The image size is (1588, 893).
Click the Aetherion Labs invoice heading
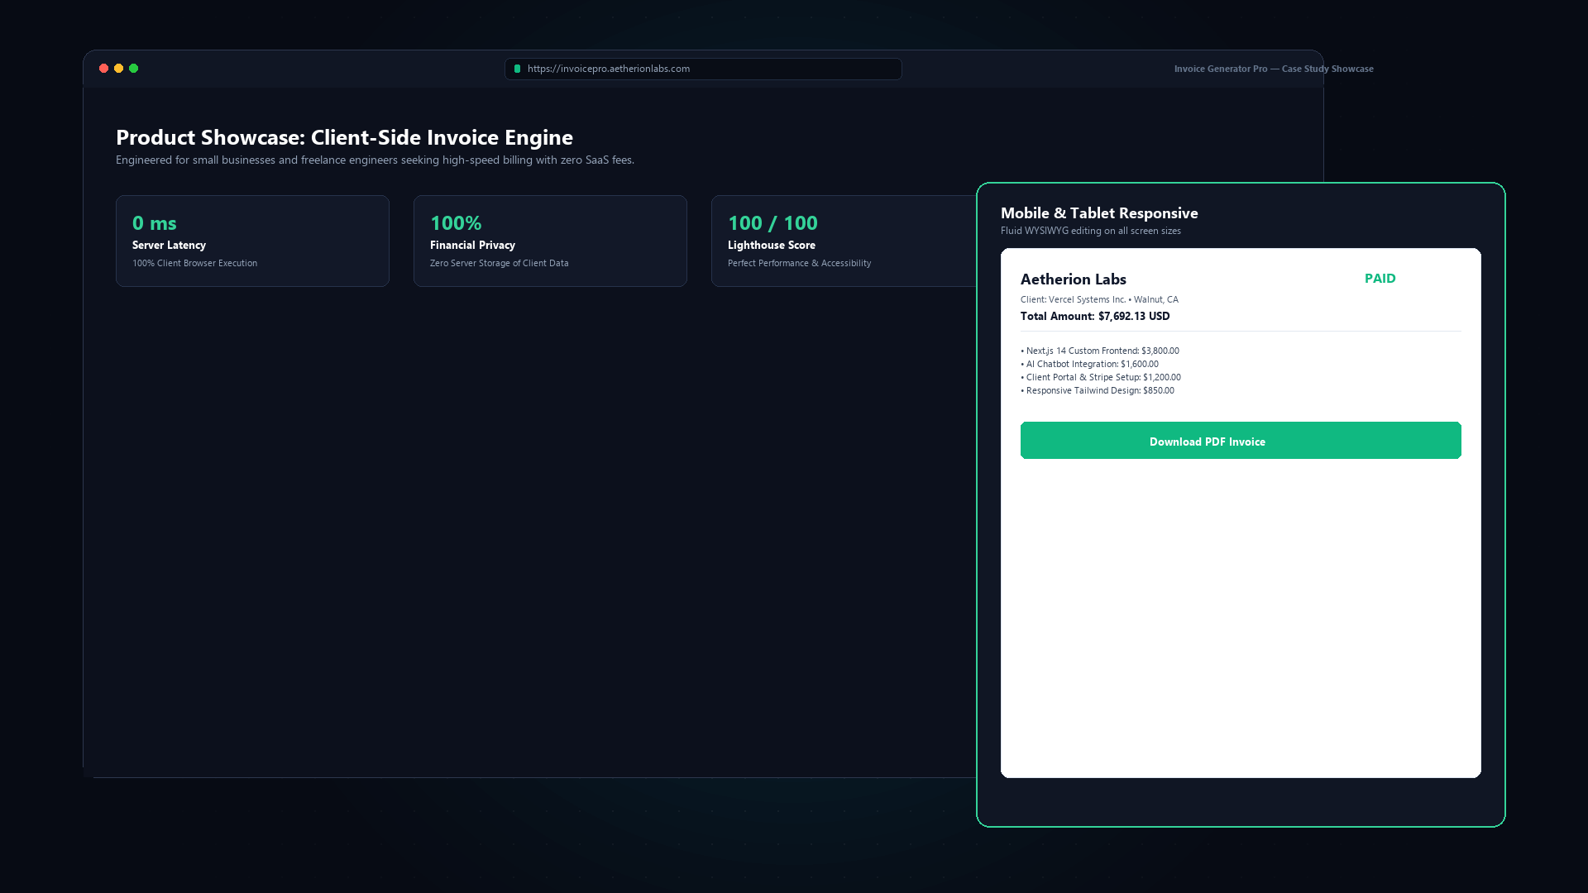point(1073,279)
